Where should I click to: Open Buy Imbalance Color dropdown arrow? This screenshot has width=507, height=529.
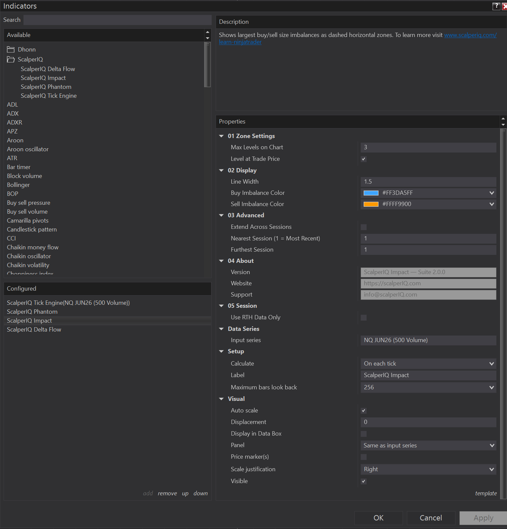[x=491, y=193]
